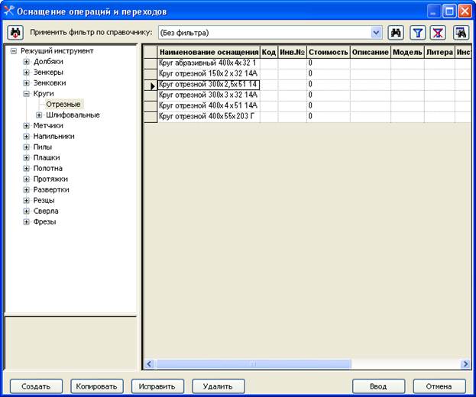Expand the 'Пилы' tree node
476x397 pixels.
pyautogui.click(x=27, y=147)
